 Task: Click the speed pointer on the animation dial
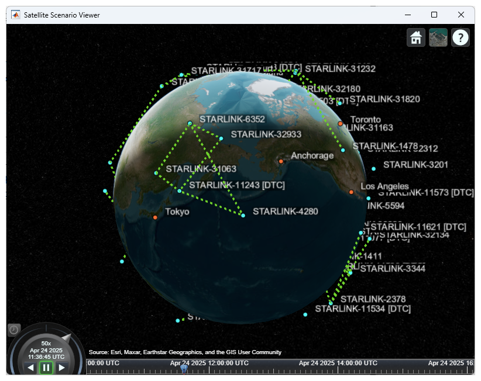67,337
